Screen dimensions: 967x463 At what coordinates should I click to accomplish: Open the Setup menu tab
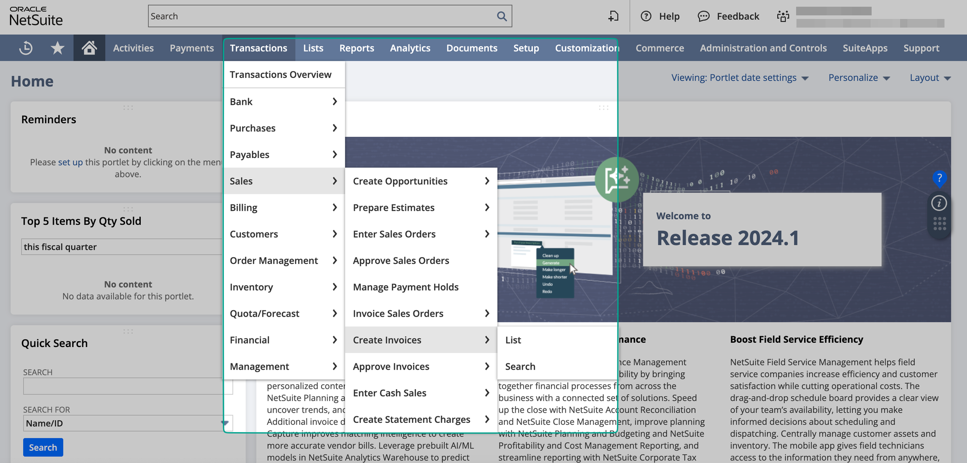(x=526, y=48)
